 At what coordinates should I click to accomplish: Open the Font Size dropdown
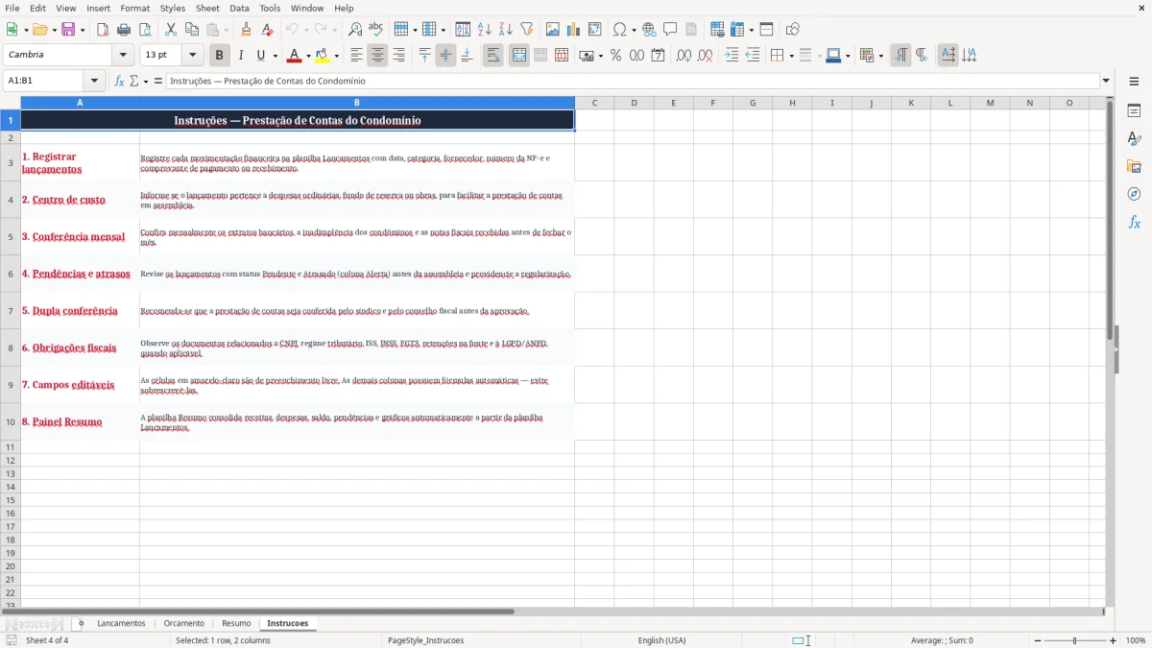pos(192,56)
